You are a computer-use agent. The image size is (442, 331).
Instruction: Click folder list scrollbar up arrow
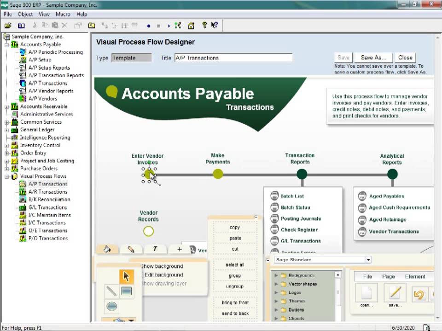click(337, 275)
